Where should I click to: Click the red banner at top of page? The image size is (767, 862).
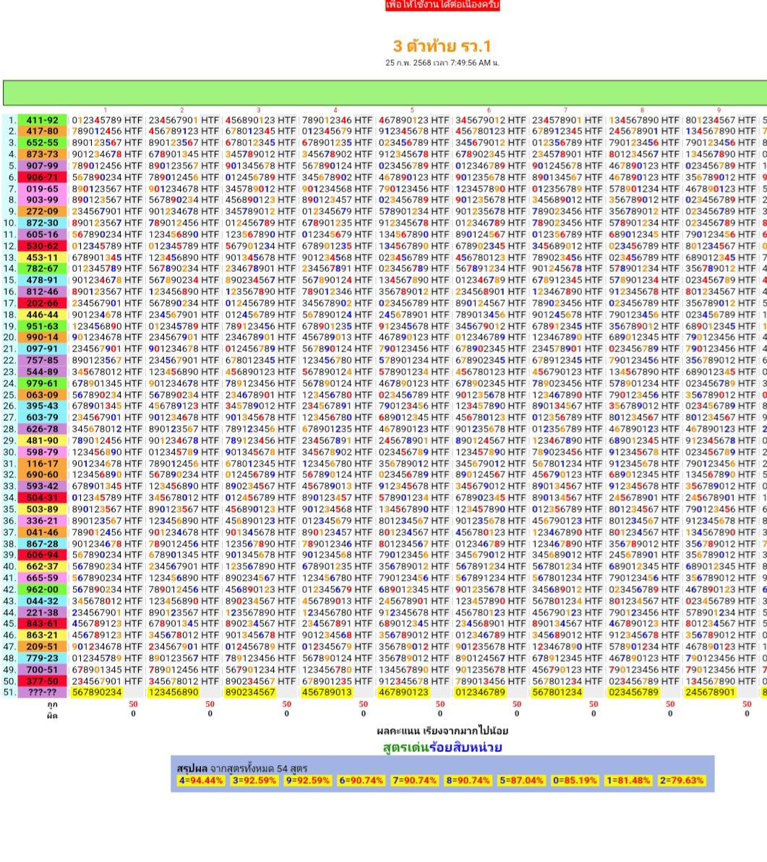[442, 5]
